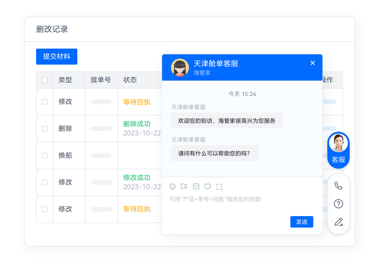Viewport: 378px width, 263px height.
Task: Select the envelope icon in chat toolbar
Action: (196, 186)
